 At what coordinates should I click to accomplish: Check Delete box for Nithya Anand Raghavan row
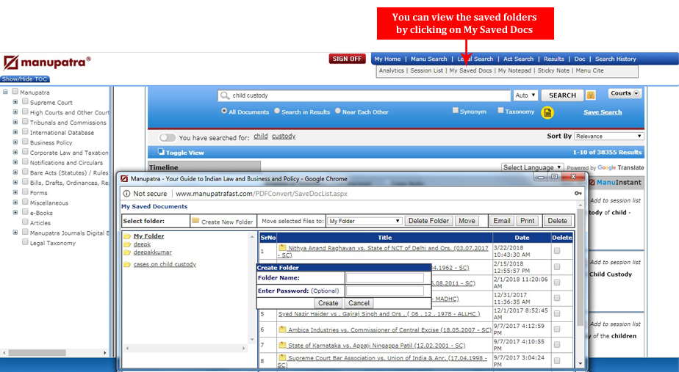[x=557, y=251]
